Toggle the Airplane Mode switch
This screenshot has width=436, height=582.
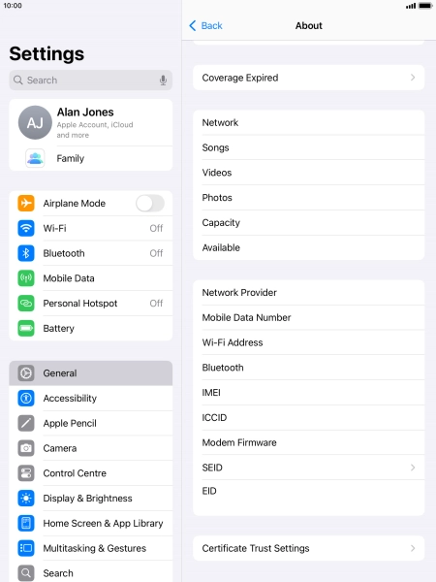coord(150,204)
